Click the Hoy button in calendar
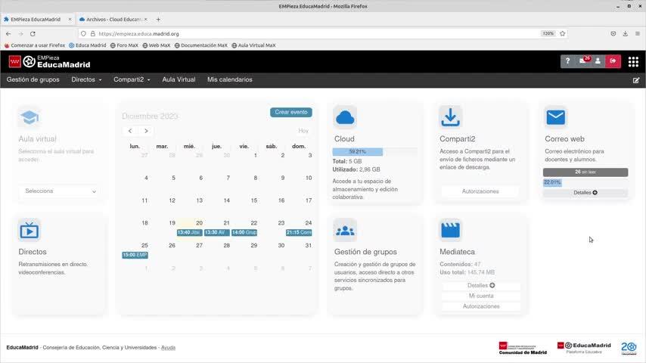 303,131
